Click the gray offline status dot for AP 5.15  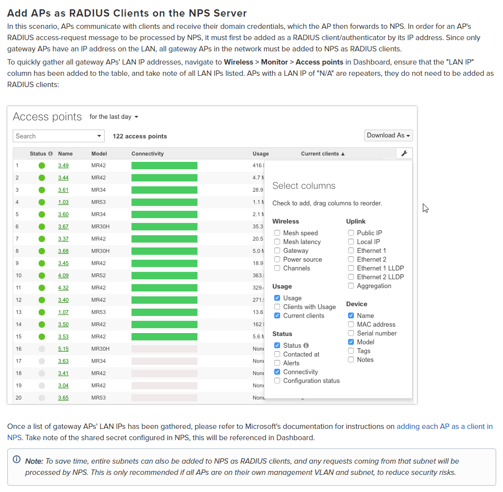42,349
